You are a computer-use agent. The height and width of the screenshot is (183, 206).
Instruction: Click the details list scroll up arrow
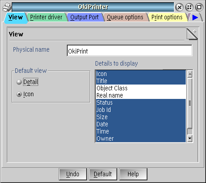(190, 74)
